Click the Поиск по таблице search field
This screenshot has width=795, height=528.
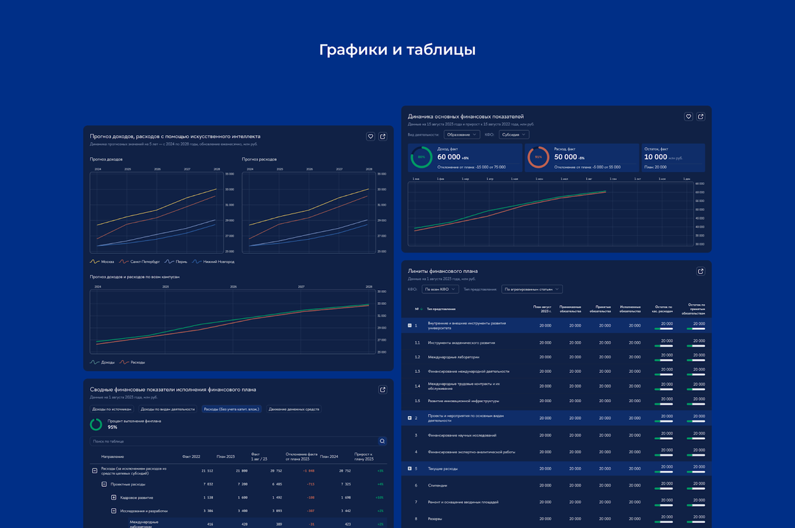click(234, 441)
